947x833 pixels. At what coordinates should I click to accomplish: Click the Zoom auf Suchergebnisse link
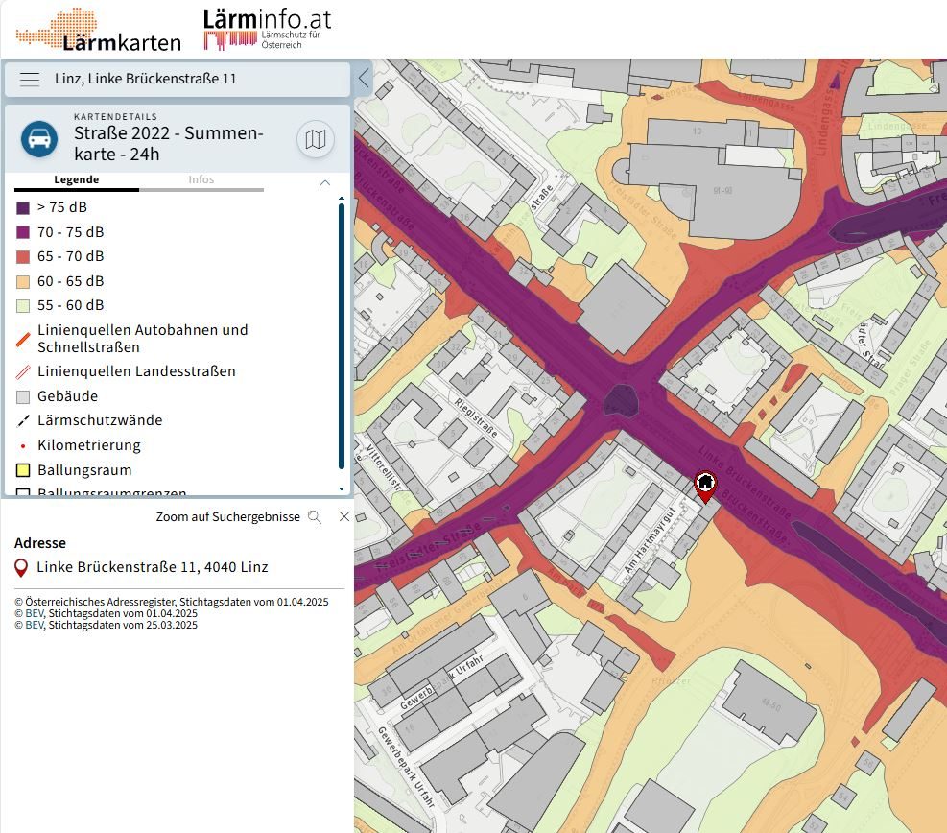(x=227, y=517)
